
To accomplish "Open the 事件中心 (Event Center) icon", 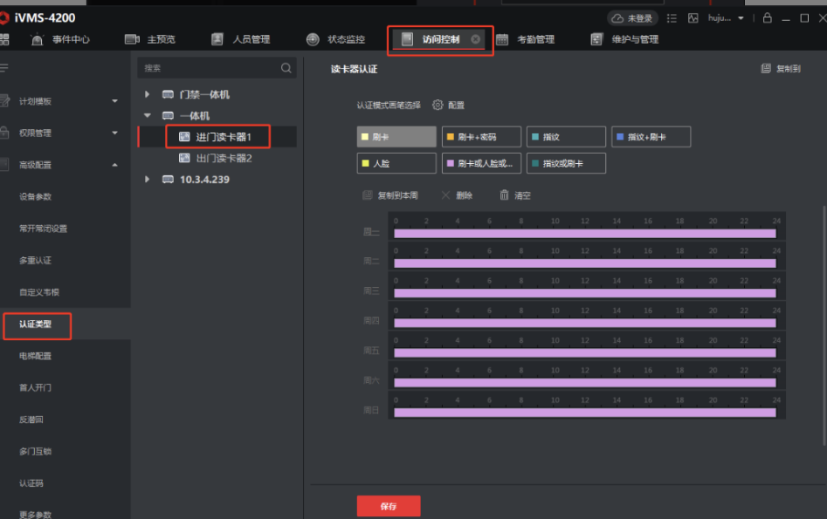I will 36,38.
